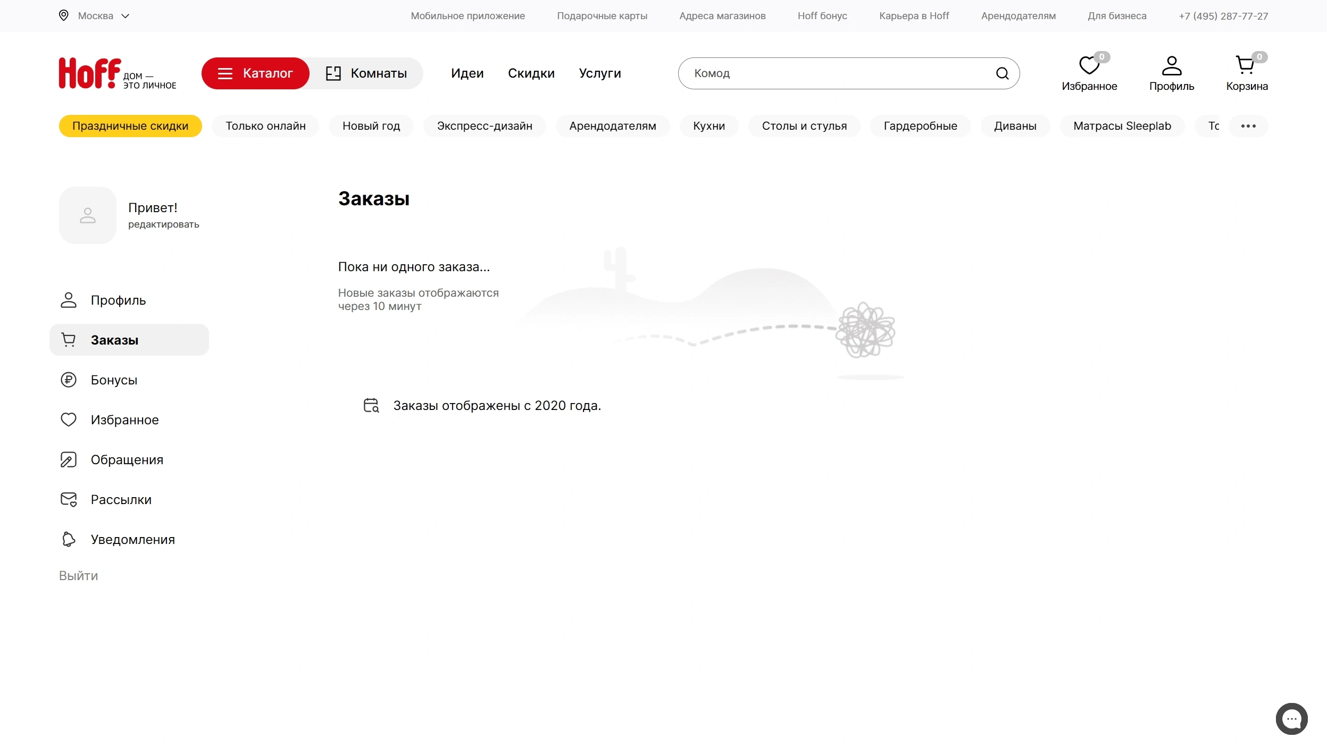Click the heart icon beside sidebar Избранное
The width and height of the screenshot is (1327, 754).
69,420
